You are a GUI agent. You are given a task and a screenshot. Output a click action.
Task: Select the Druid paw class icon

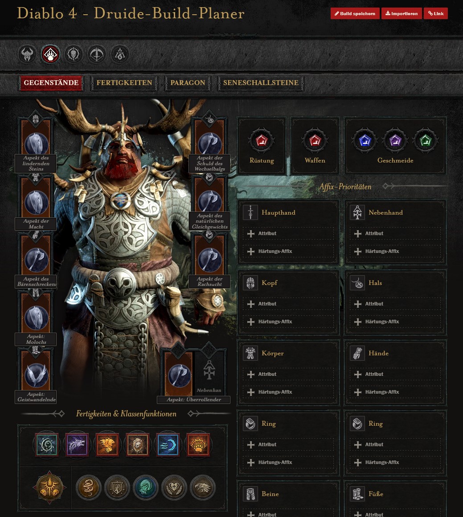click(x=50, y=54)
